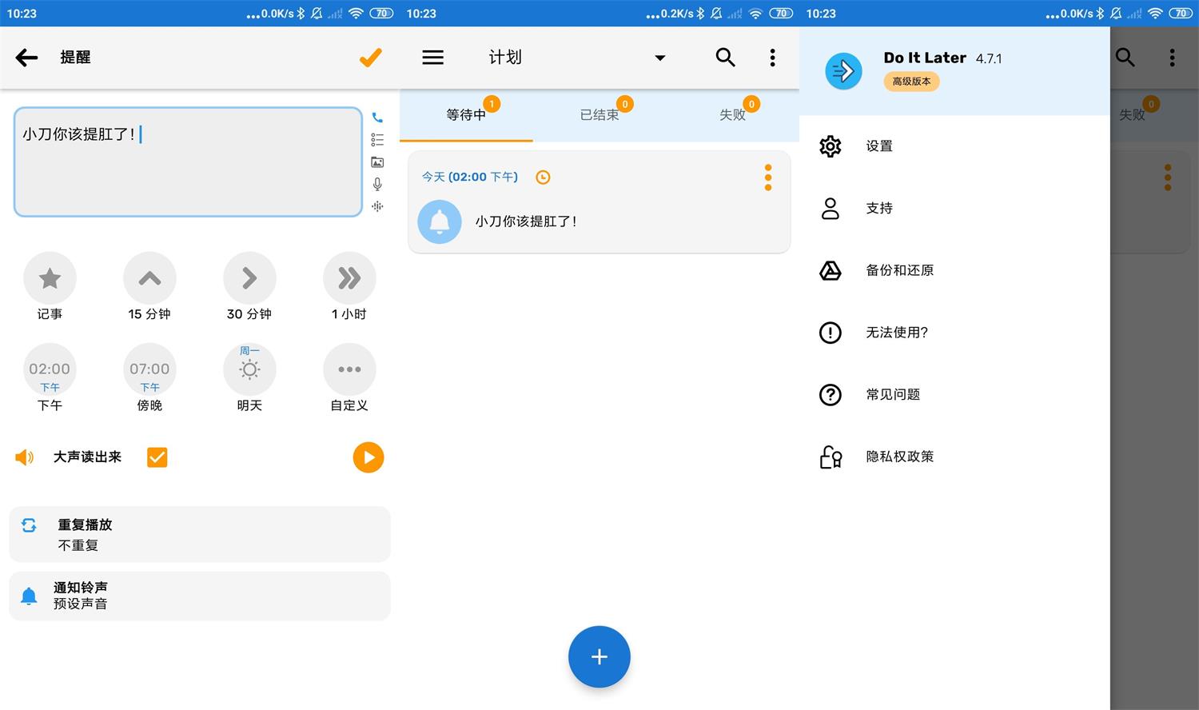Confirm the reminder with the orange checkmark

(x=370, y=57)
